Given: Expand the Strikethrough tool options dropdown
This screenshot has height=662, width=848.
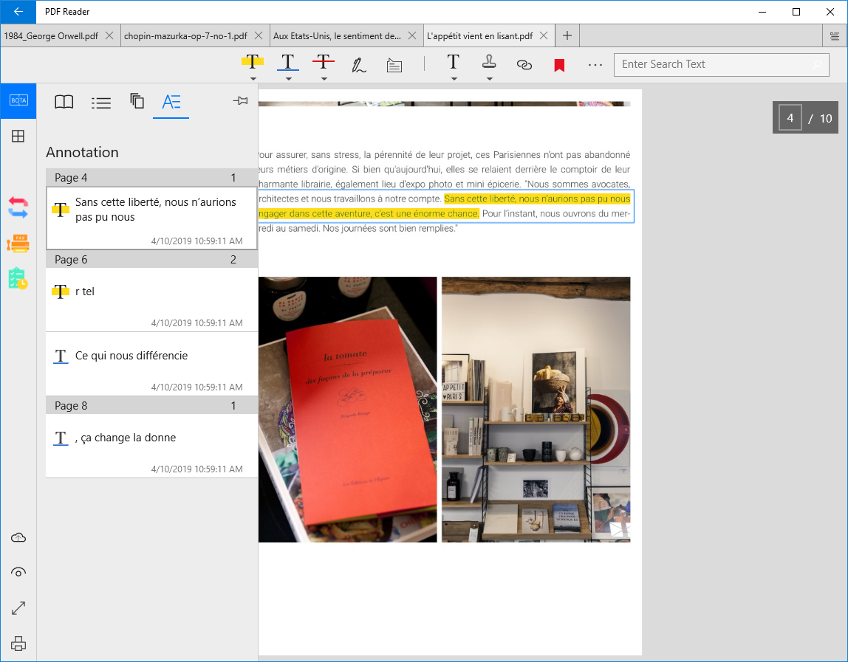Looking at the screenshot, I should tap(324, 79).
